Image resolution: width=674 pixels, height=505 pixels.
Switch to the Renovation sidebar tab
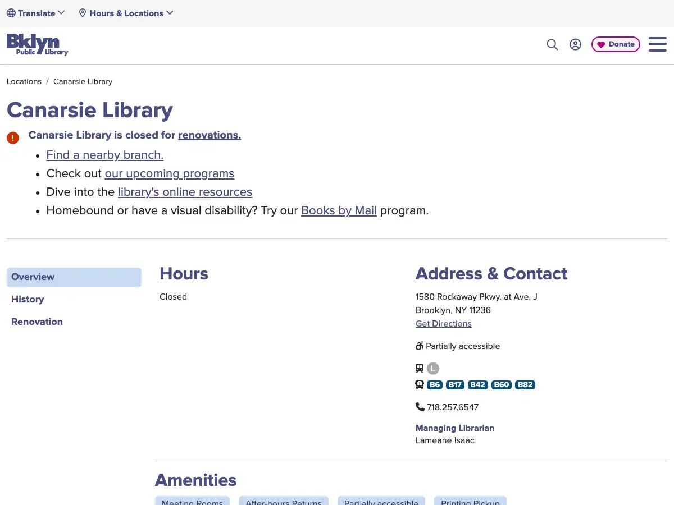tap(37, 322)
